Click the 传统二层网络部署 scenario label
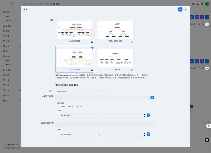The image size is (211, 153). (115, 41)
